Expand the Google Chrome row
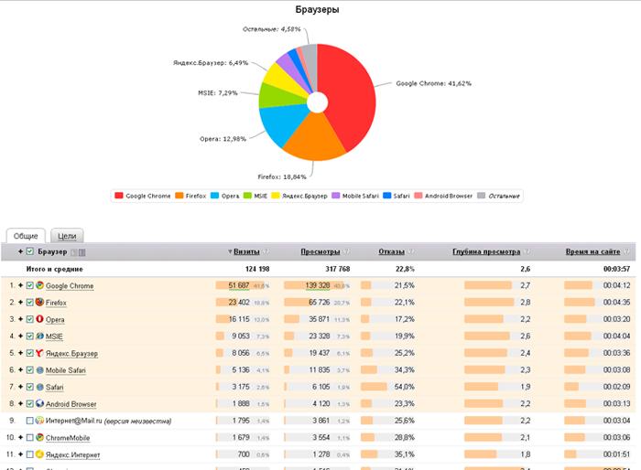The image size is (641, 470). pyautogui.click(x=20, y=285)
